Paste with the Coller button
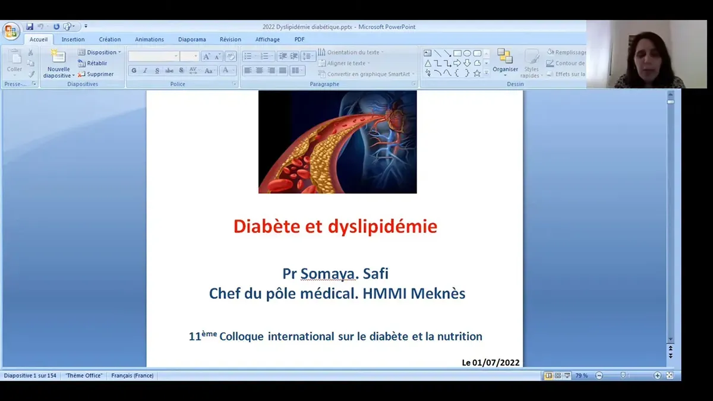The image size is (713, 401). click(14, 62)
